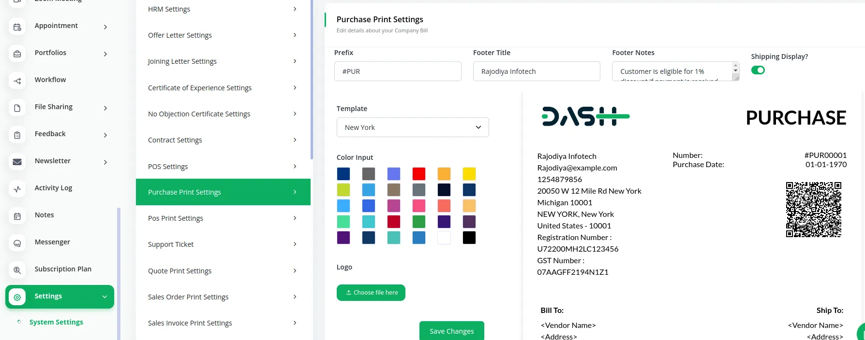The width and height of the screenshot is (865, 340).
Task: Pick the red color swatch
Action: [x=419, y=173]
